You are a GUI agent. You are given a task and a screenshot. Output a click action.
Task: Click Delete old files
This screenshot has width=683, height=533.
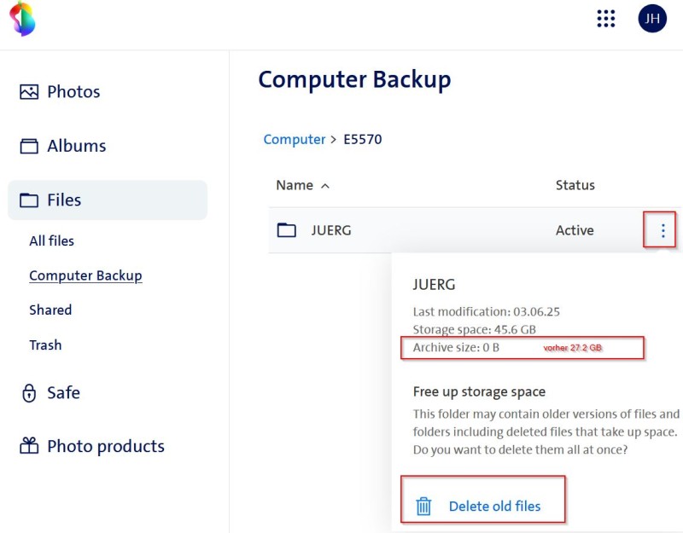(494, 507)
